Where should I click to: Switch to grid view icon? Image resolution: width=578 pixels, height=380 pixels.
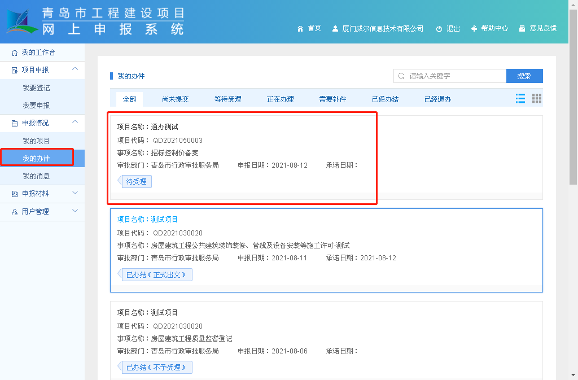[537, 99]
